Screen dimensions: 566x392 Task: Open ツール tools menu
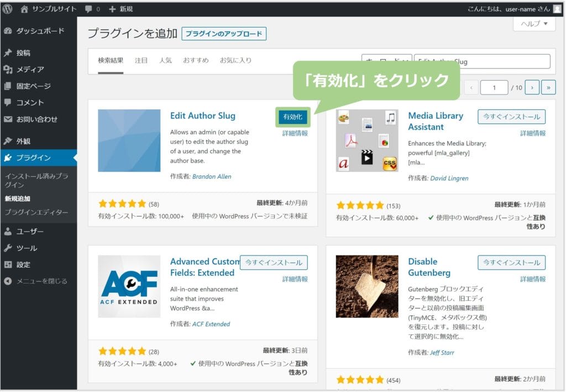click(38, 248)
